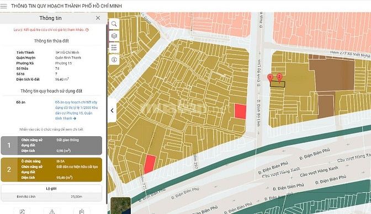Open the 3D cube layers tool
Viewport: 371px width, 214px height.
click(x=114, y=36)
